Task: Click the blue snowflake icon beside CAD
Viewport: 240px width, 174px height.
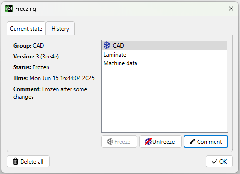Action: [x=107, y=45]
